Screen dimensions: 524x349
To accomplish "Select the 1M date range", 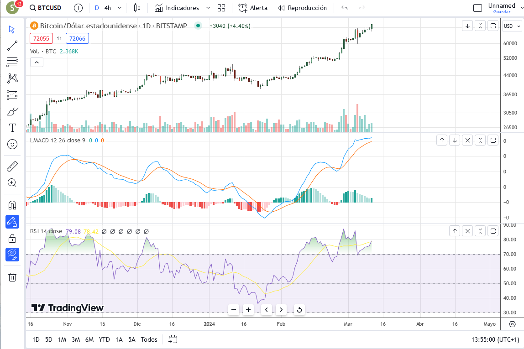I will tap(62, 340).
